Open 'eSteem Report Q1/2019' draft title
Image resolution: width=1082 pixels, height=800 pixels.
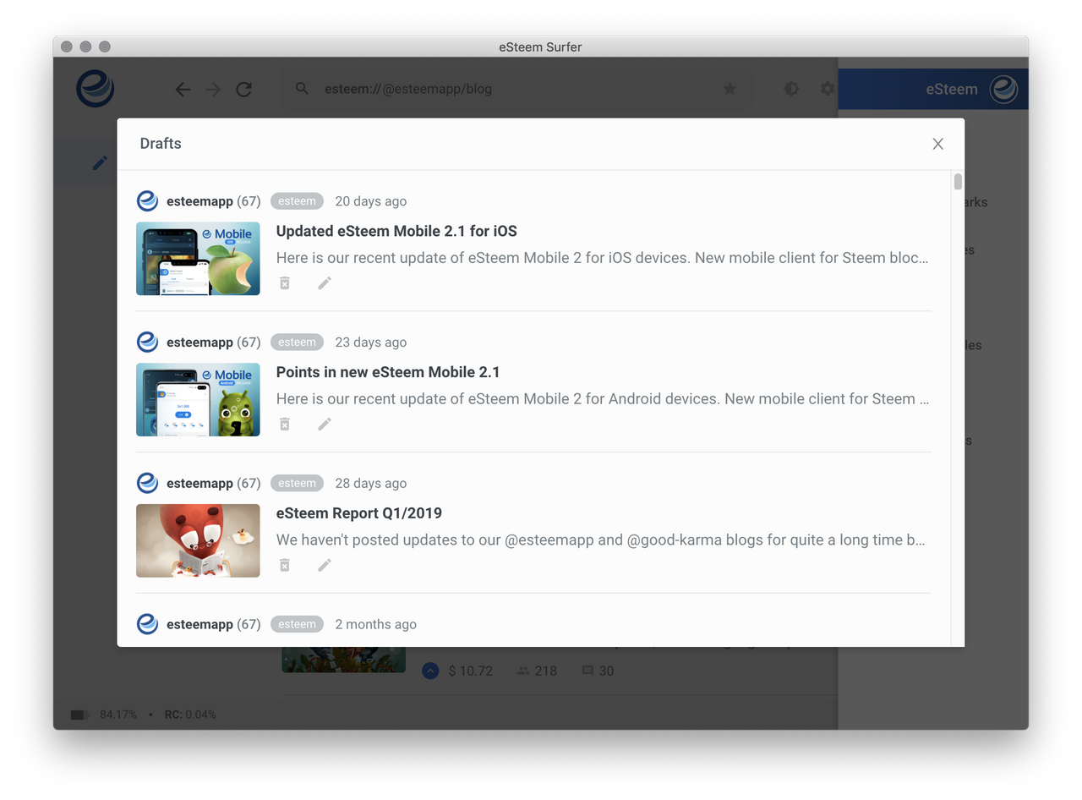pos(359,513)
